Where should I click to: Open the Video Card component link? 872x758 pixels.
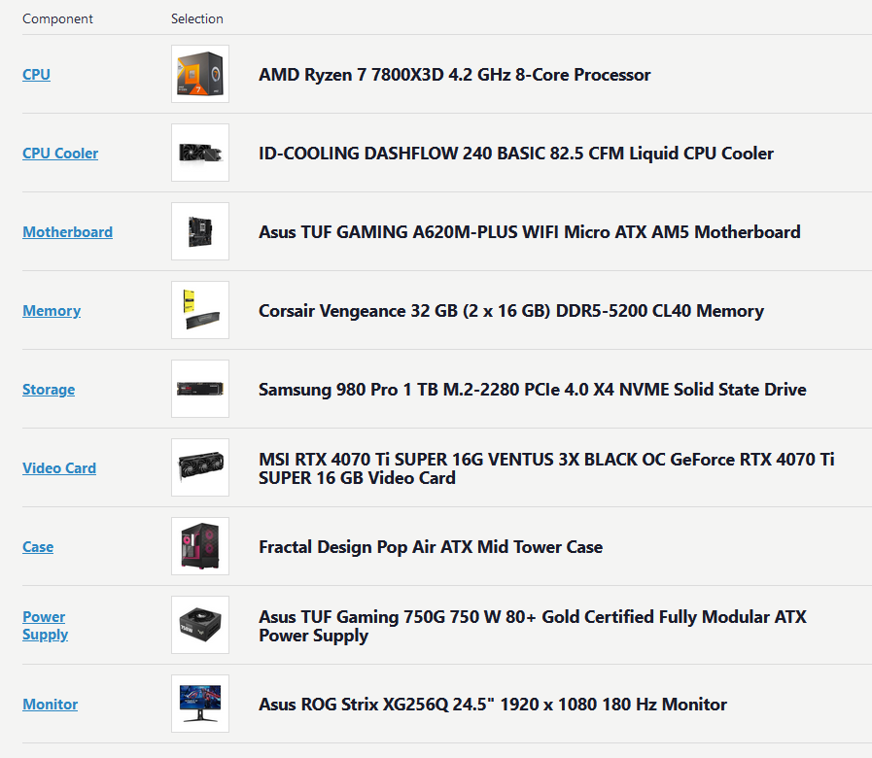(59, 468)
